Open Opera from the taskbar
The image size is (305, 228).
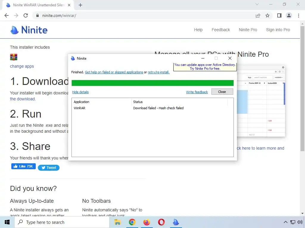pyautogui.click(x=161, y=222)
